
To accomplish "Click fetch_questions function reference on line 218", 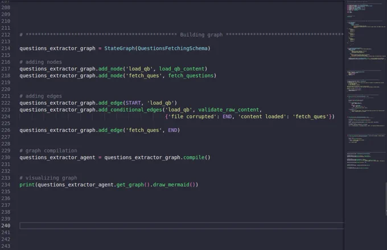I will click(191, 76).
